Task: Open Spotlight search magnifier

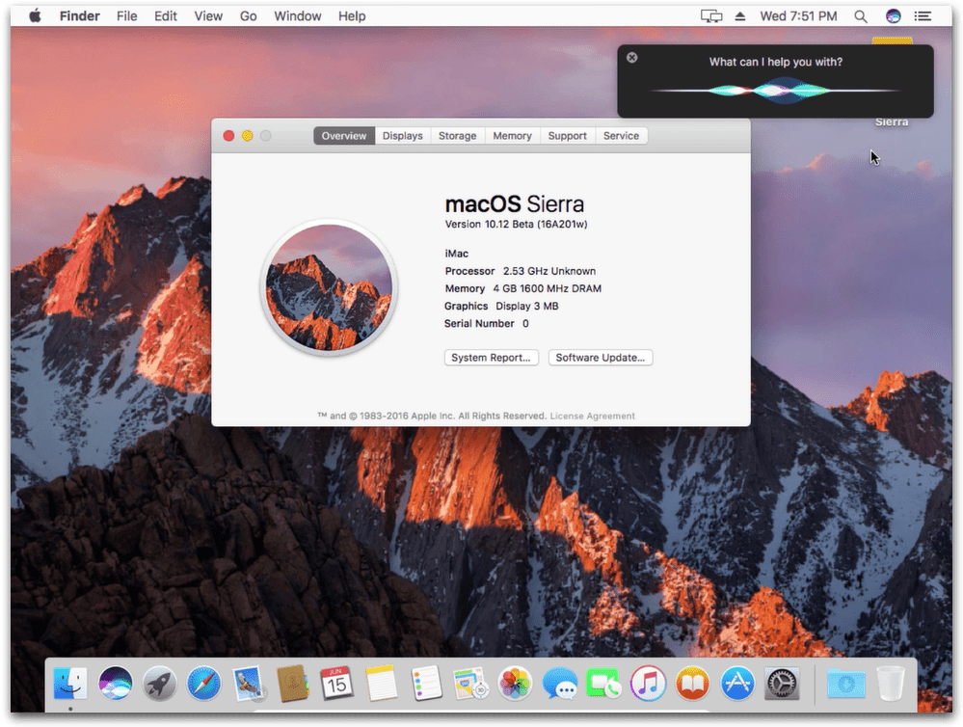Action: pyautogui.click(x=861, y=16)
